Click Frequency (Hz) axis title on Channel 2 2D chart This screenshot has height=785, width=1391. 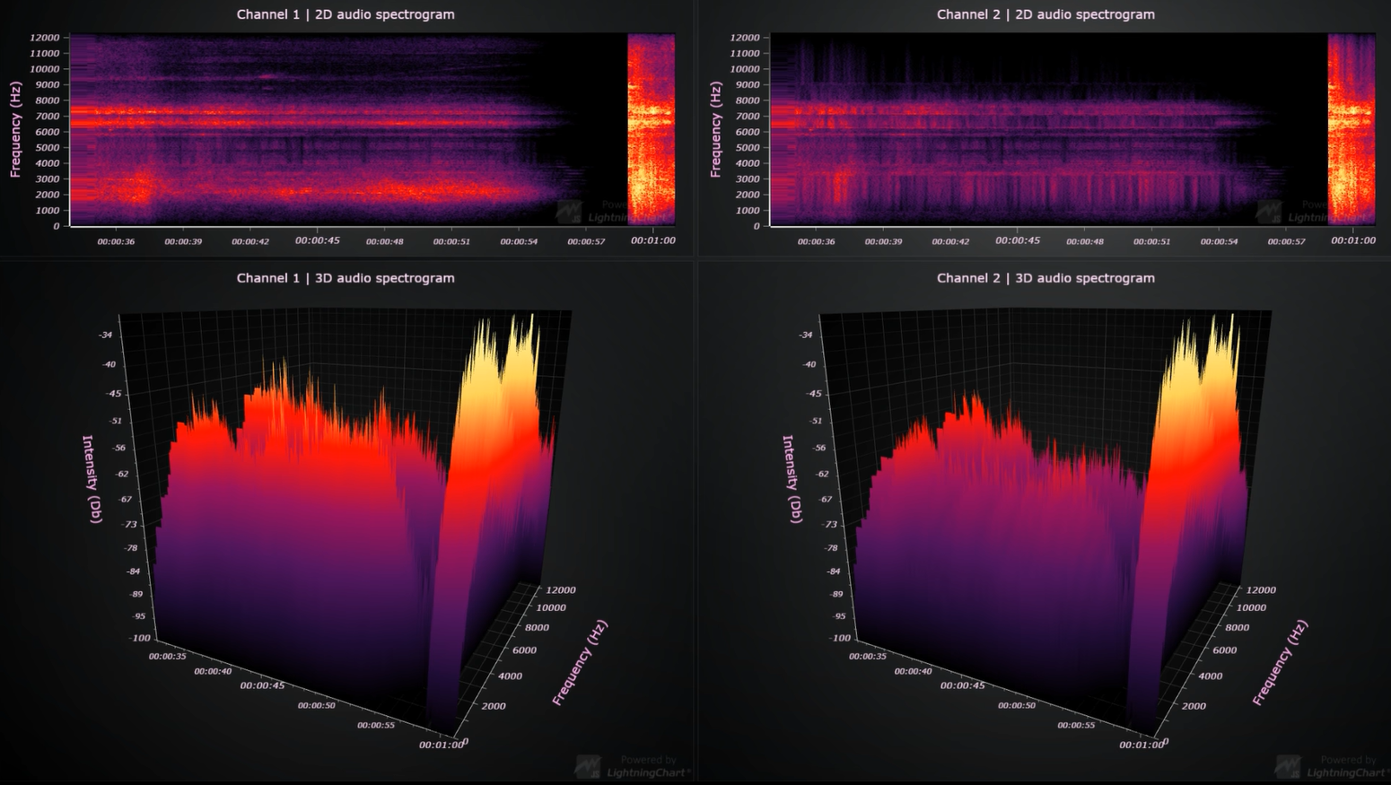[x=715, y=129]
